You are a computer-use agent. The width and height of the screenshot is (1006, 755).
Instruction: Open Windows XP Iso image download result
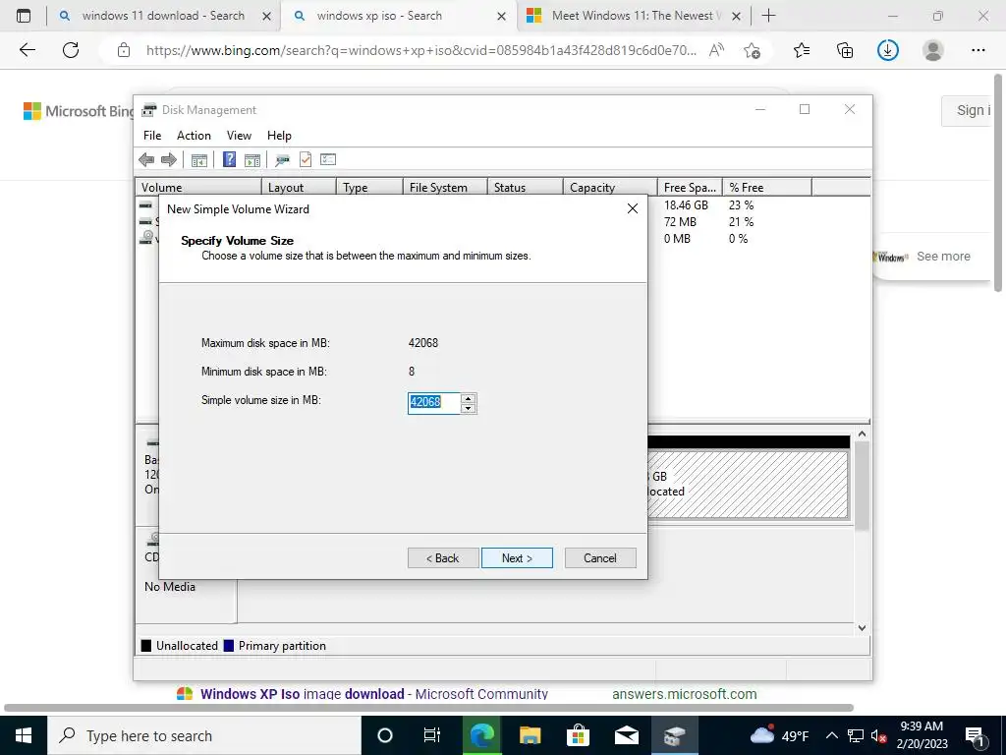point(374,693)
